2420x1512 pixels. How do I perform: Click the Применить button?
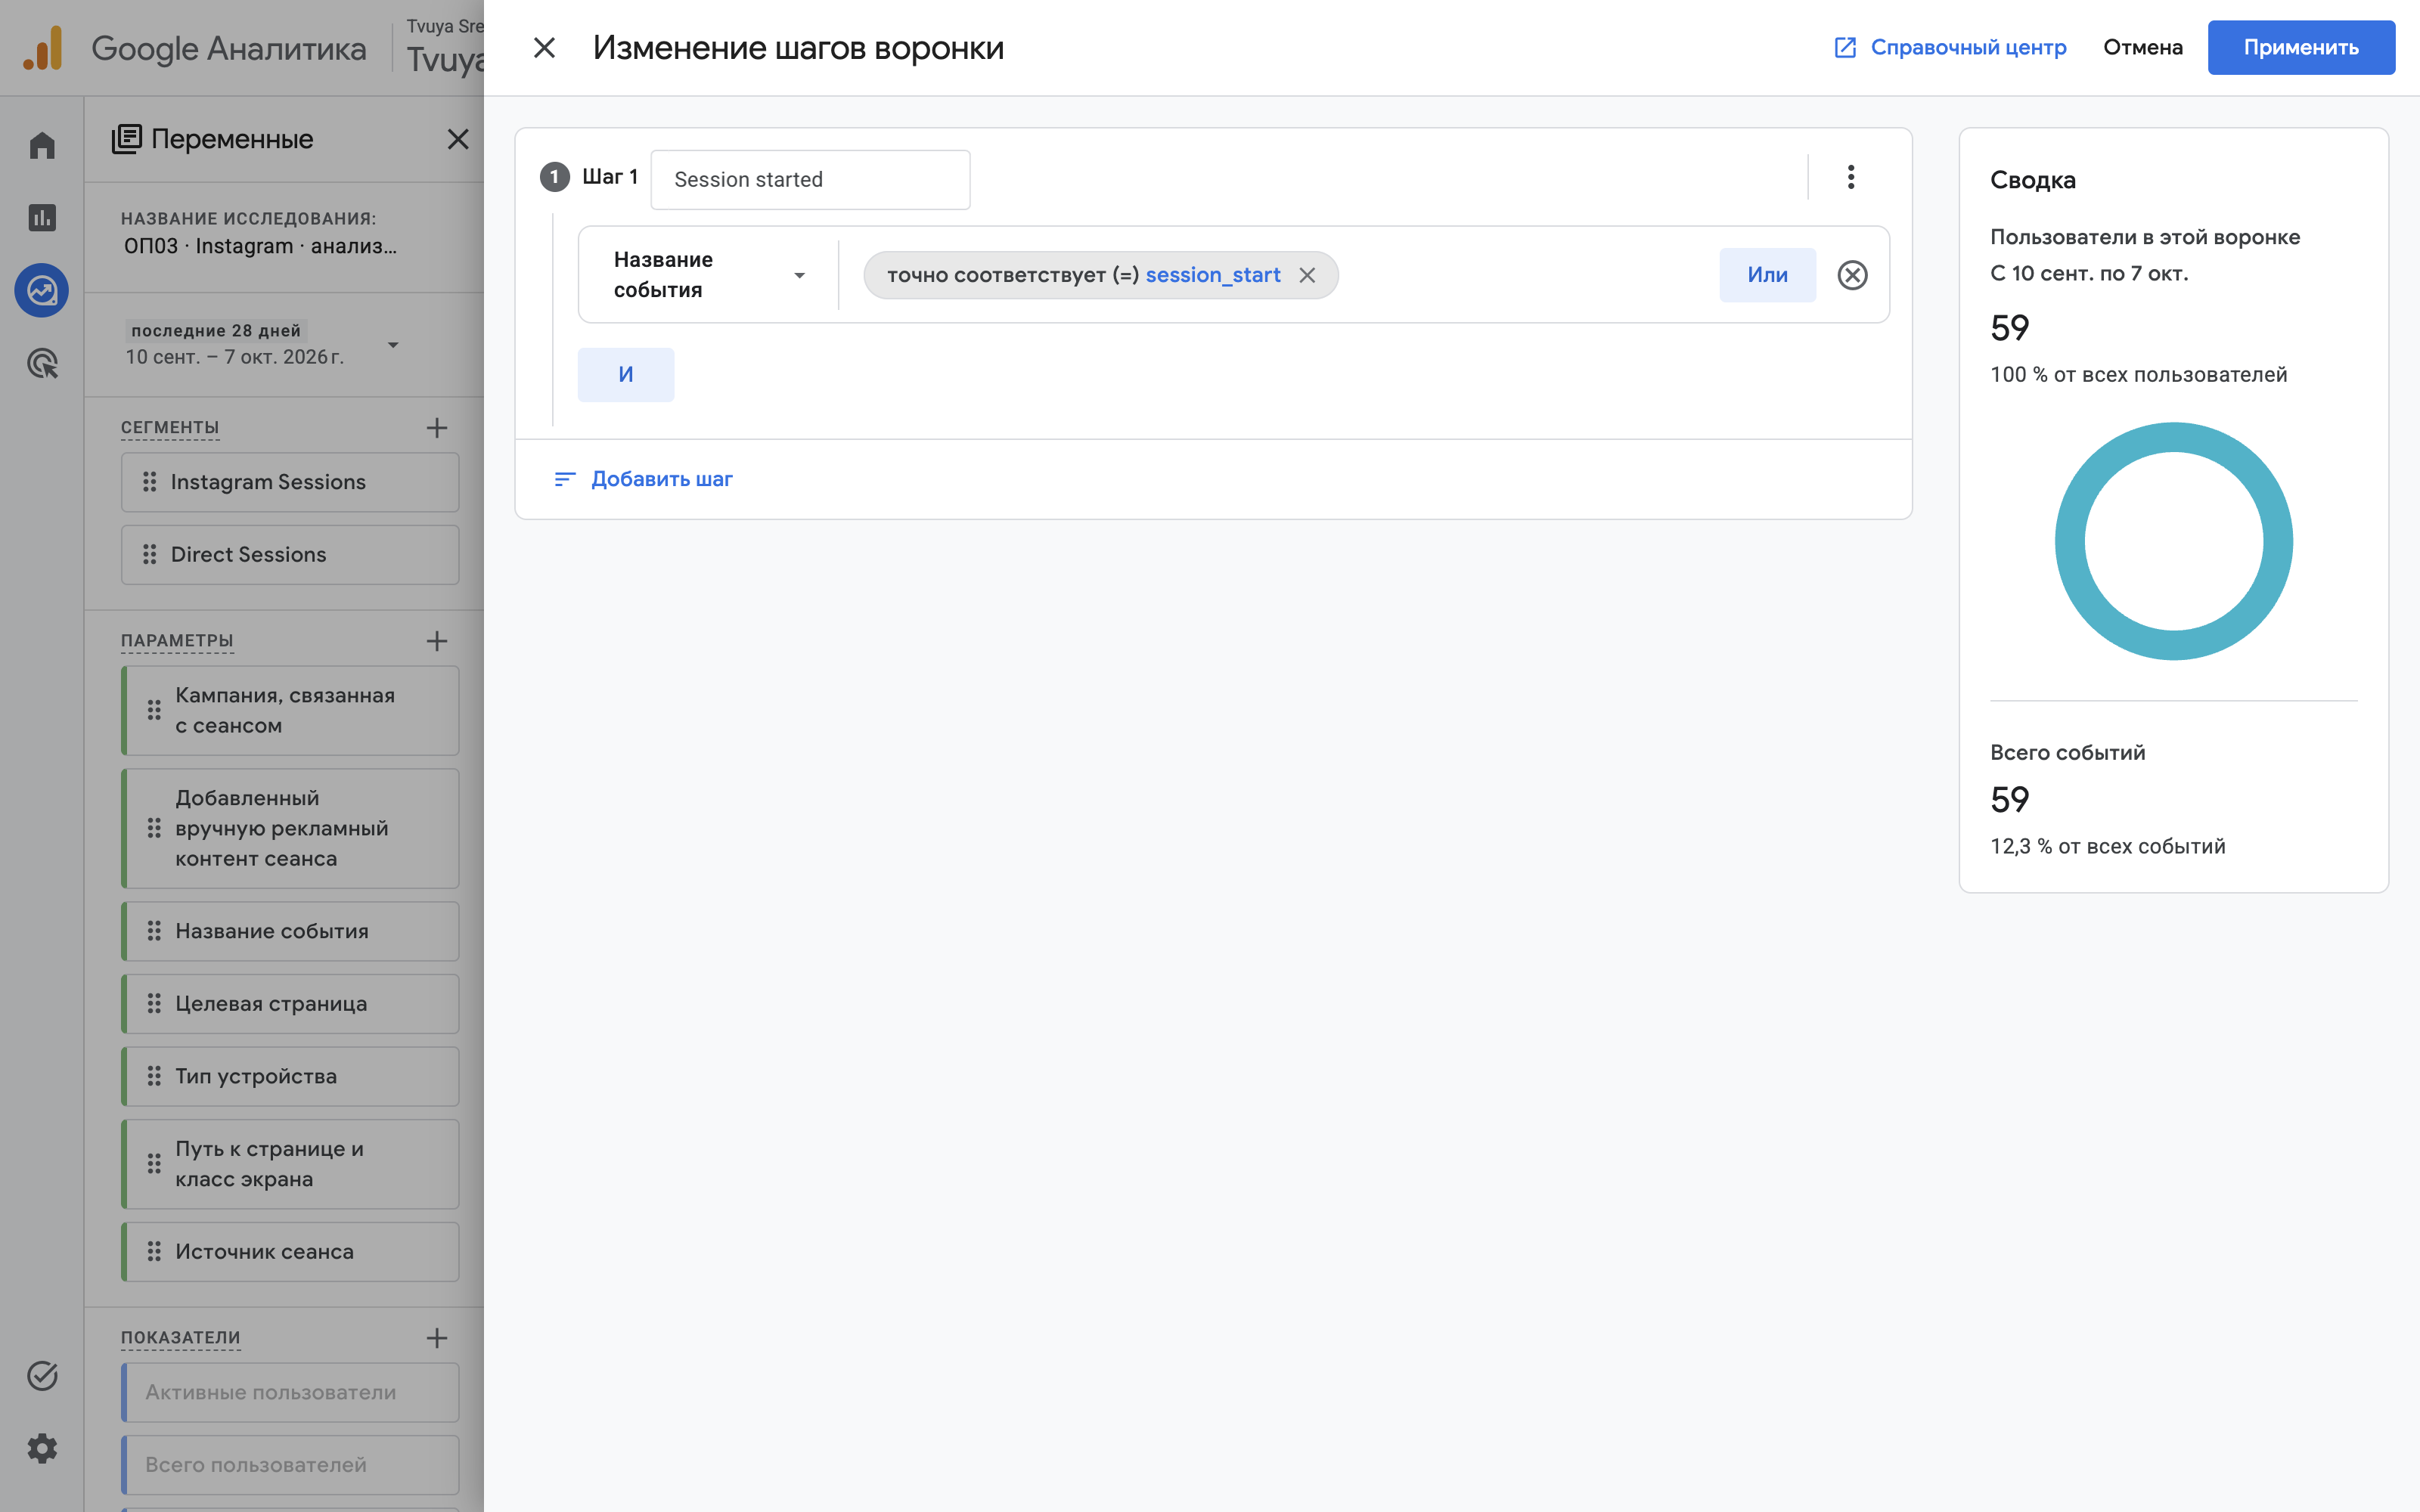2300,47
